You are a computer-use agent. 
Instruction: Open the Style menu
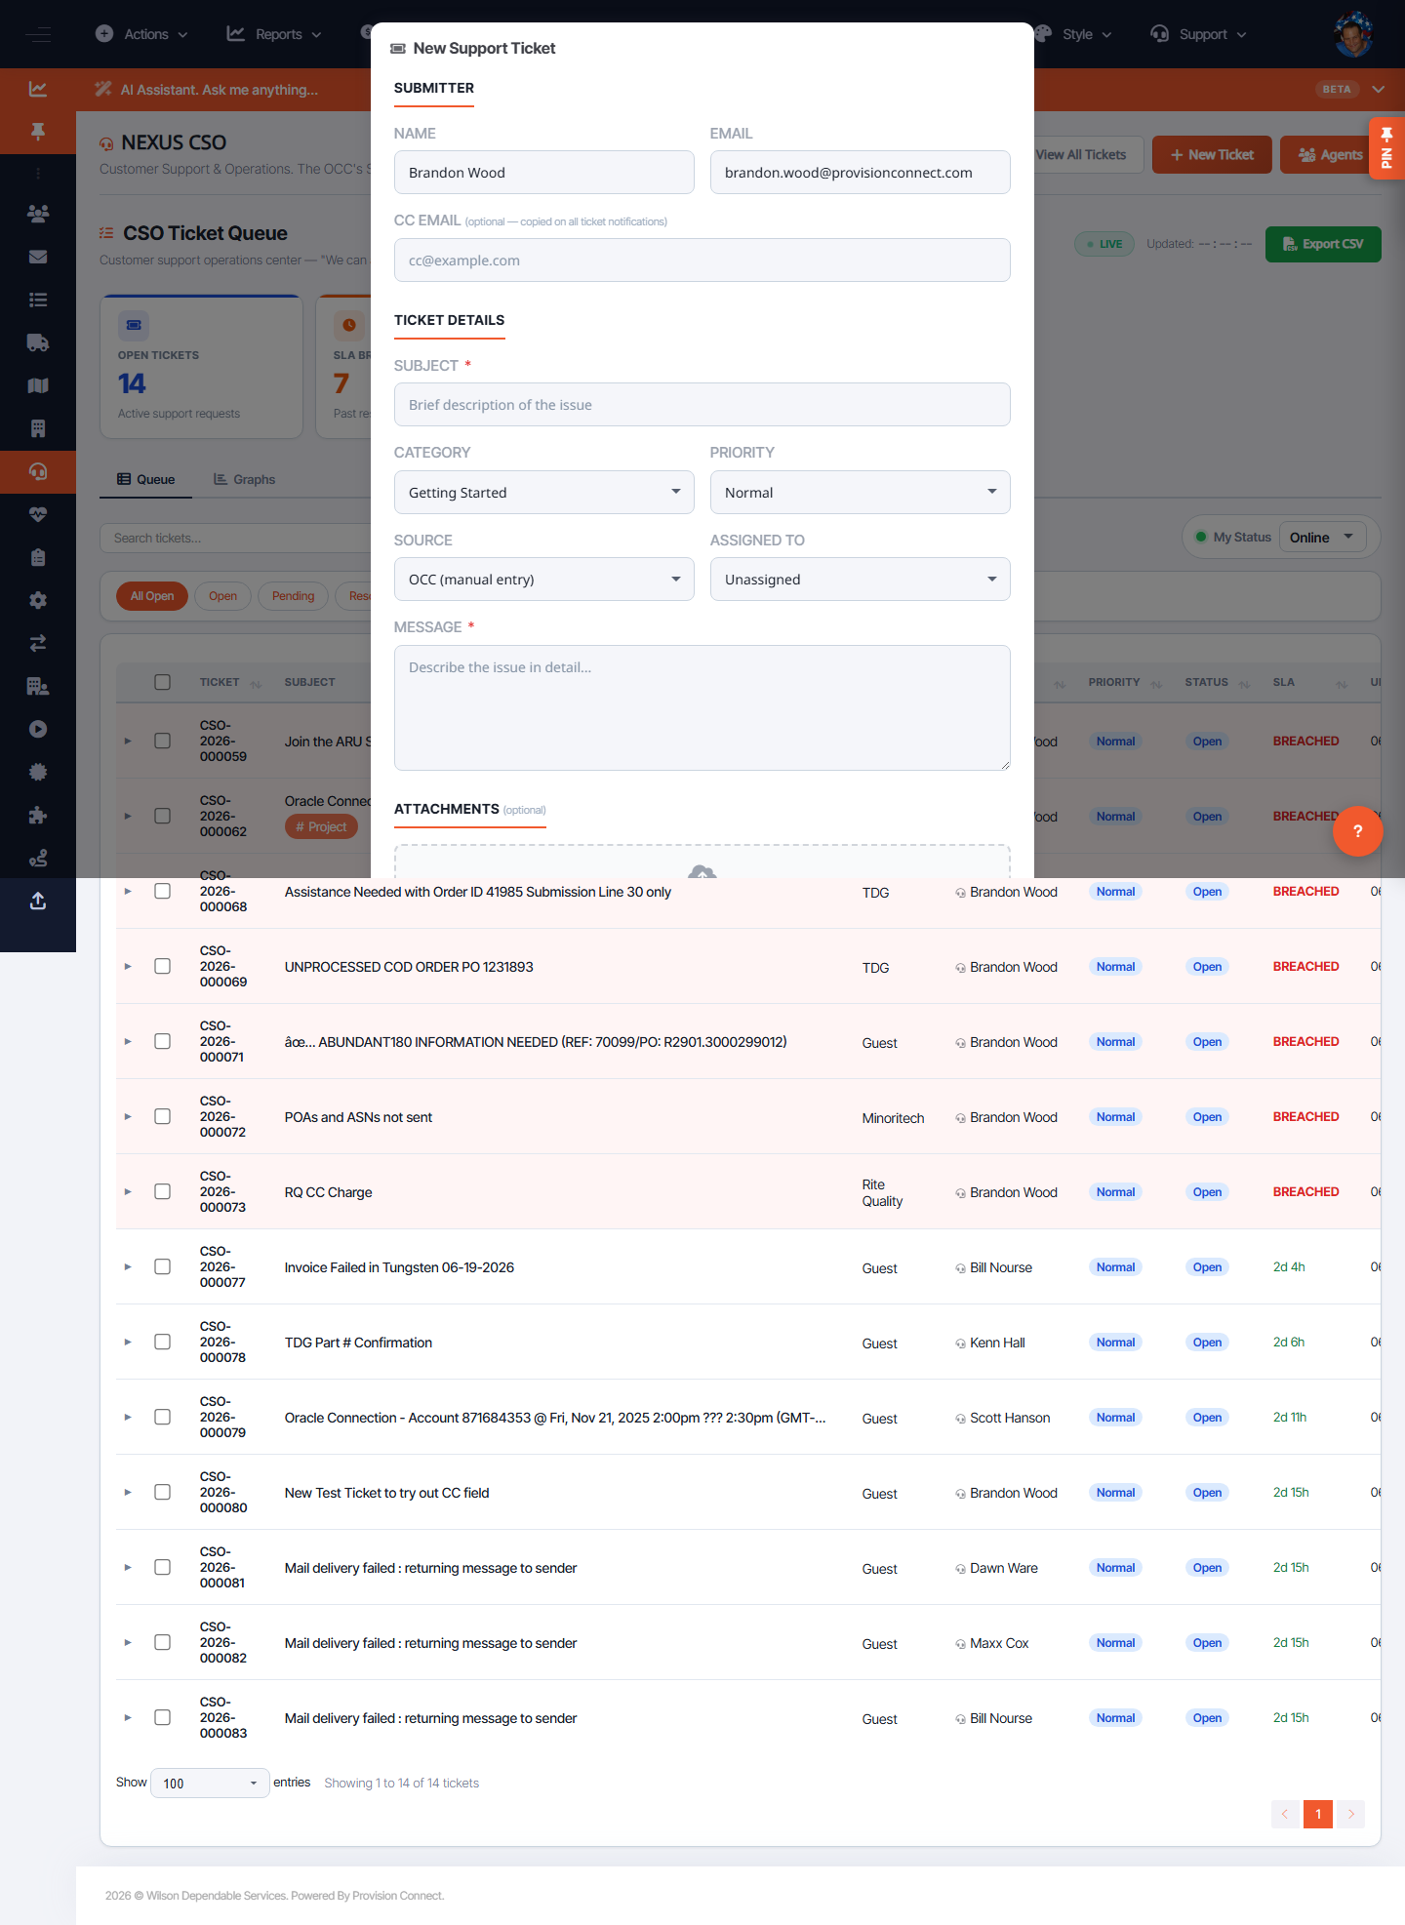1073,34
